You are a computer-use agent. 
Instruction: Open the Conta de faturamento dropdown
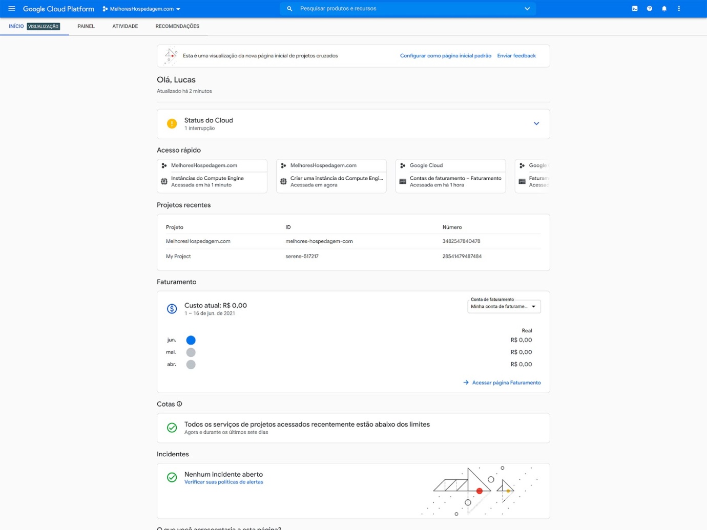[504, 306]
